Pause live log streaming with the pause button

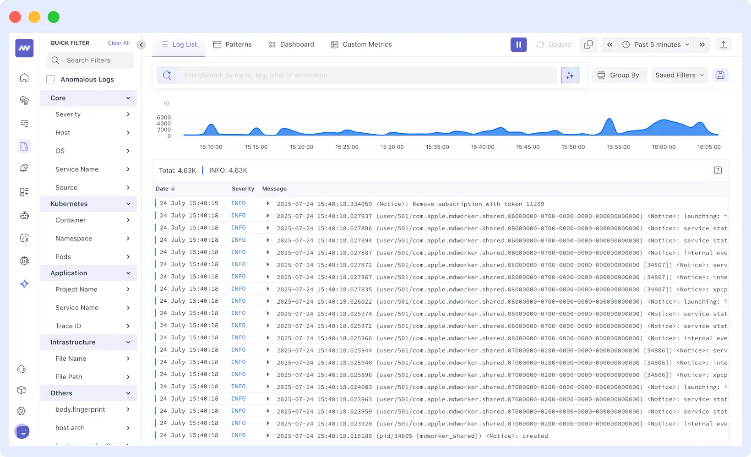518,44
